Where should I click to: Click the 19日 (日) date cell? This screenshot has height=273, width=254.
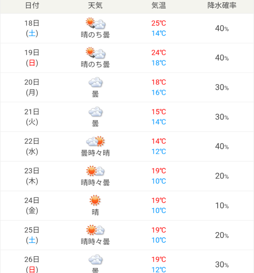(32, 58)
